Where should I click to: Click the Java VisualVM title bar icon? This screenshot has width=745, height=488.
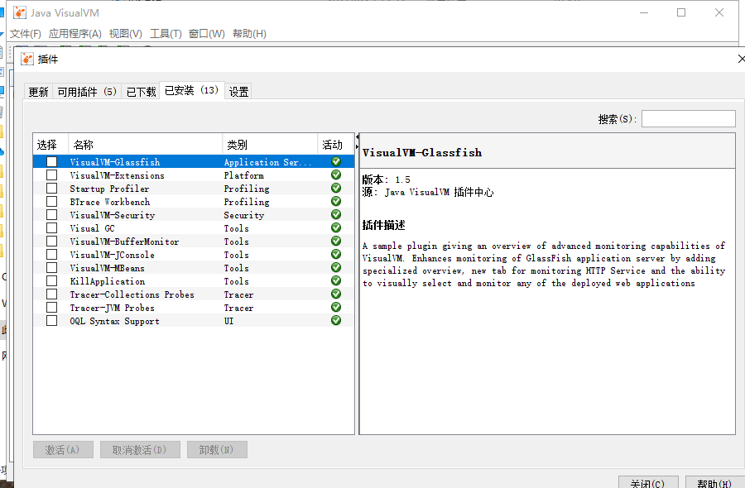coord(20,12)
